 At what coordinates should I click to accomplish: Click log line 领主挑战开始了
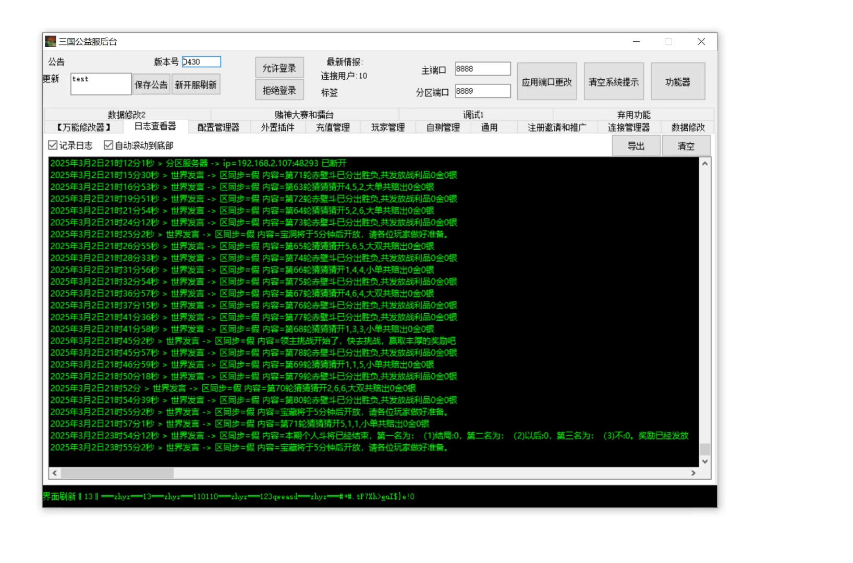coord(253,340)
